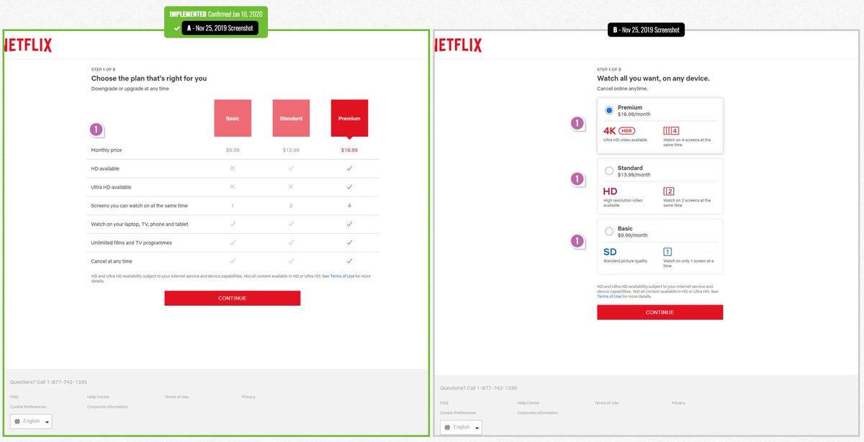864x442 pixels.
Task: Open the FAQ footer link in version A
Action: pyautogui.click(x=14, y=397)
